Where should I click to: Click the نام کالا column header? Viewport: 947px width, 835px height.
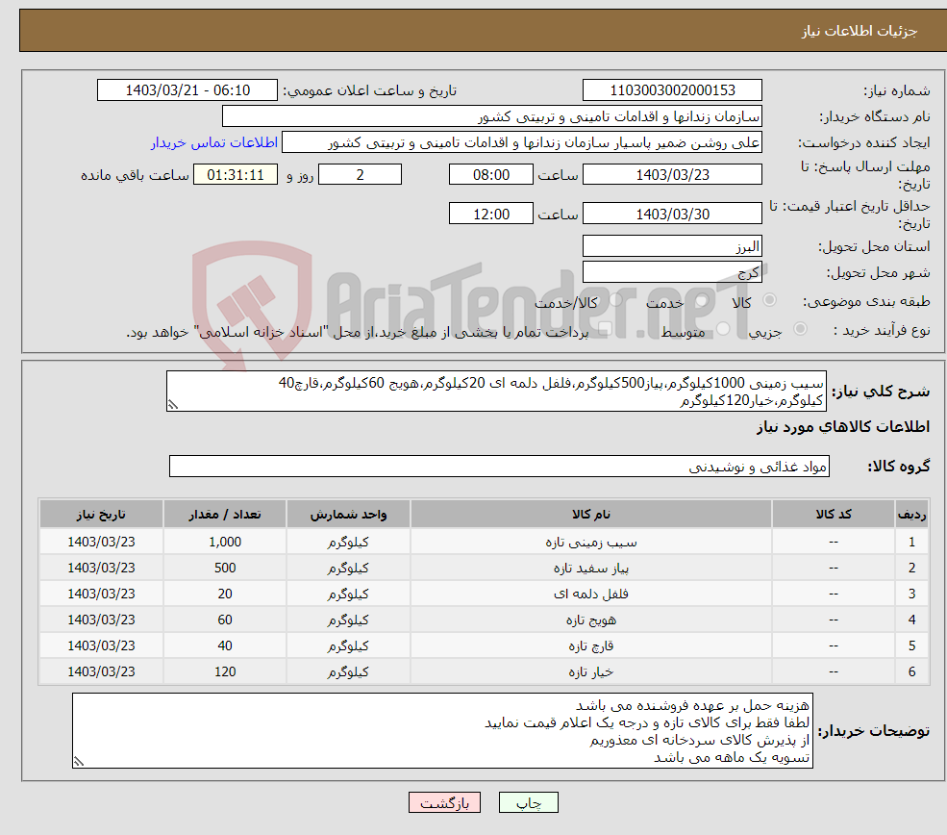(591, 514)
